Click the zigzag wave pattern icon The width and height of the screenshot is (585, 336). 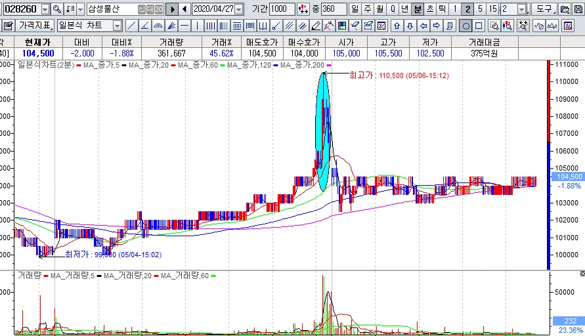(x=552, y=26)
